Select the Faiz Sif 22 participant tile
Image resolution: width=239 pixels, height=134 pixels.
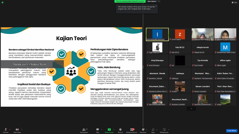click(x=180, y=47)
